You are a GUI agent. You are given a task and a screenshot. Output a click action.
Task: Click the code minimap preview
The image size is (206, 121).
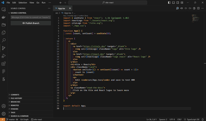pos(196,18)
